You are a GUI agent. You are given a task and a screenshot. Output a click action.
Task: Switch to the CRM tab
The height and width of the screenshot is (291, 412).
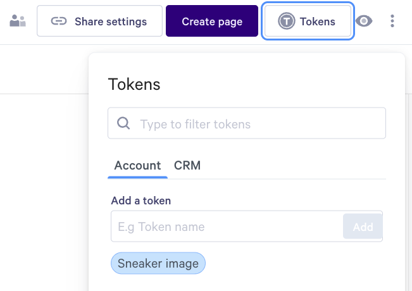(x=187, y=166)
